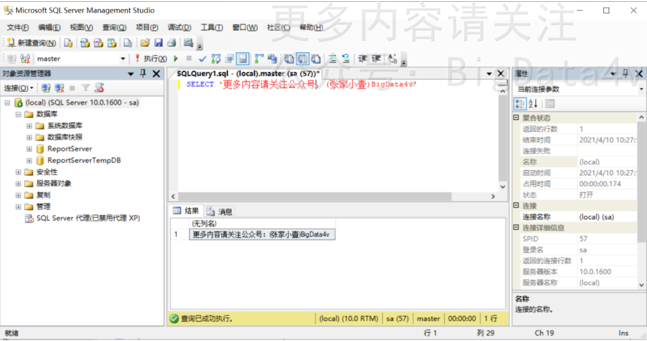Click the Analysis Services XMLA Query icon

(112, 43)
